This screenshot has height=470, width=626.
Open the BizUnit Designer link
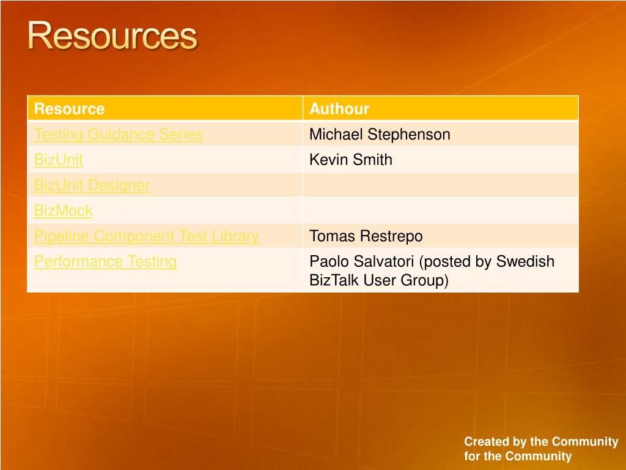(x=92, y=185)
